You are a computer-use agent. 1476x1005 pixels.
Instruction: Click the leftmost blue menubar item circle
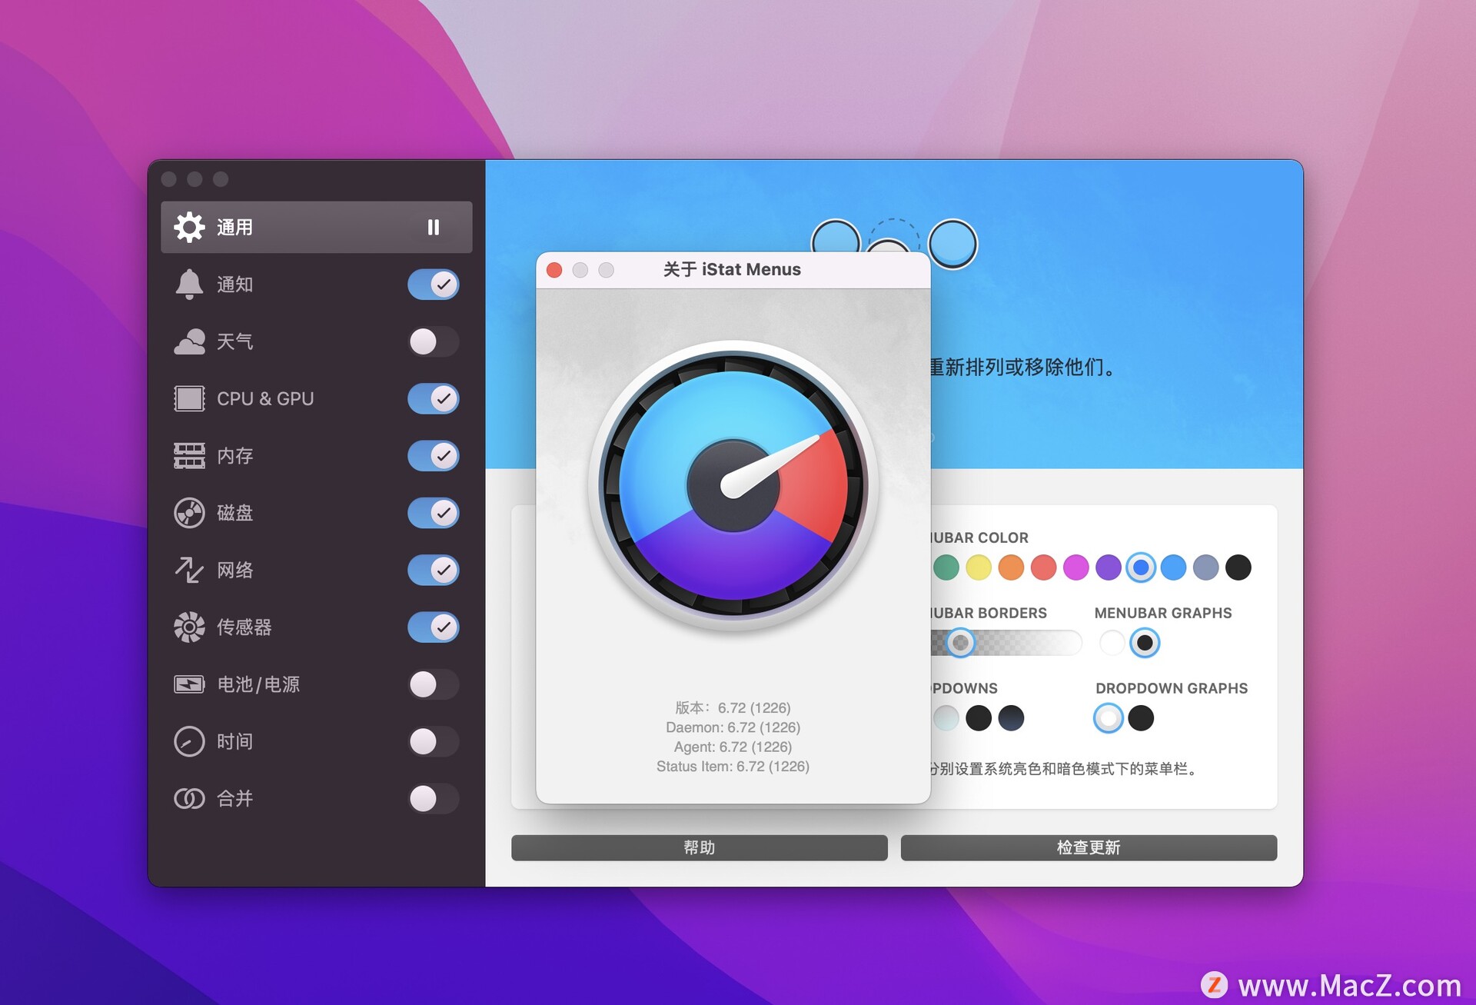point(836,237)
